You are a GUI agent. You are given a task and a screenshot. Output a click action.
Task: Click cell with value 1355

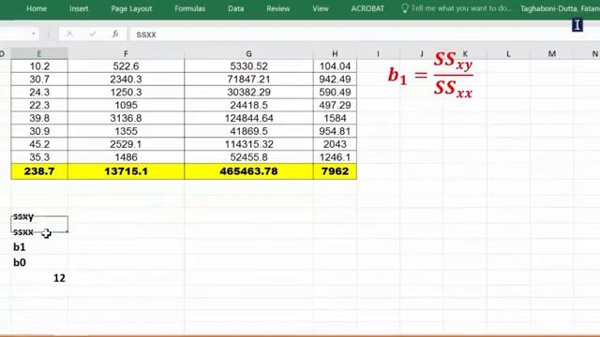(x=126, y=131)
